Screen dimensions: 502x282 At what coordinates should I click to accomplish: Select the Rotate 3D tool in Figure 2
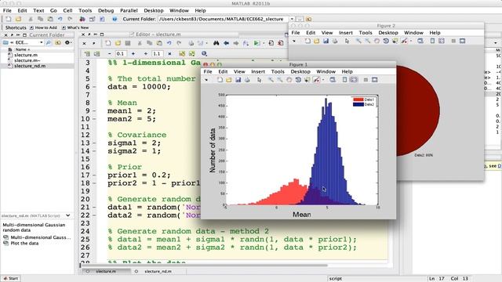pyautogui.click(x=386, y=41)
